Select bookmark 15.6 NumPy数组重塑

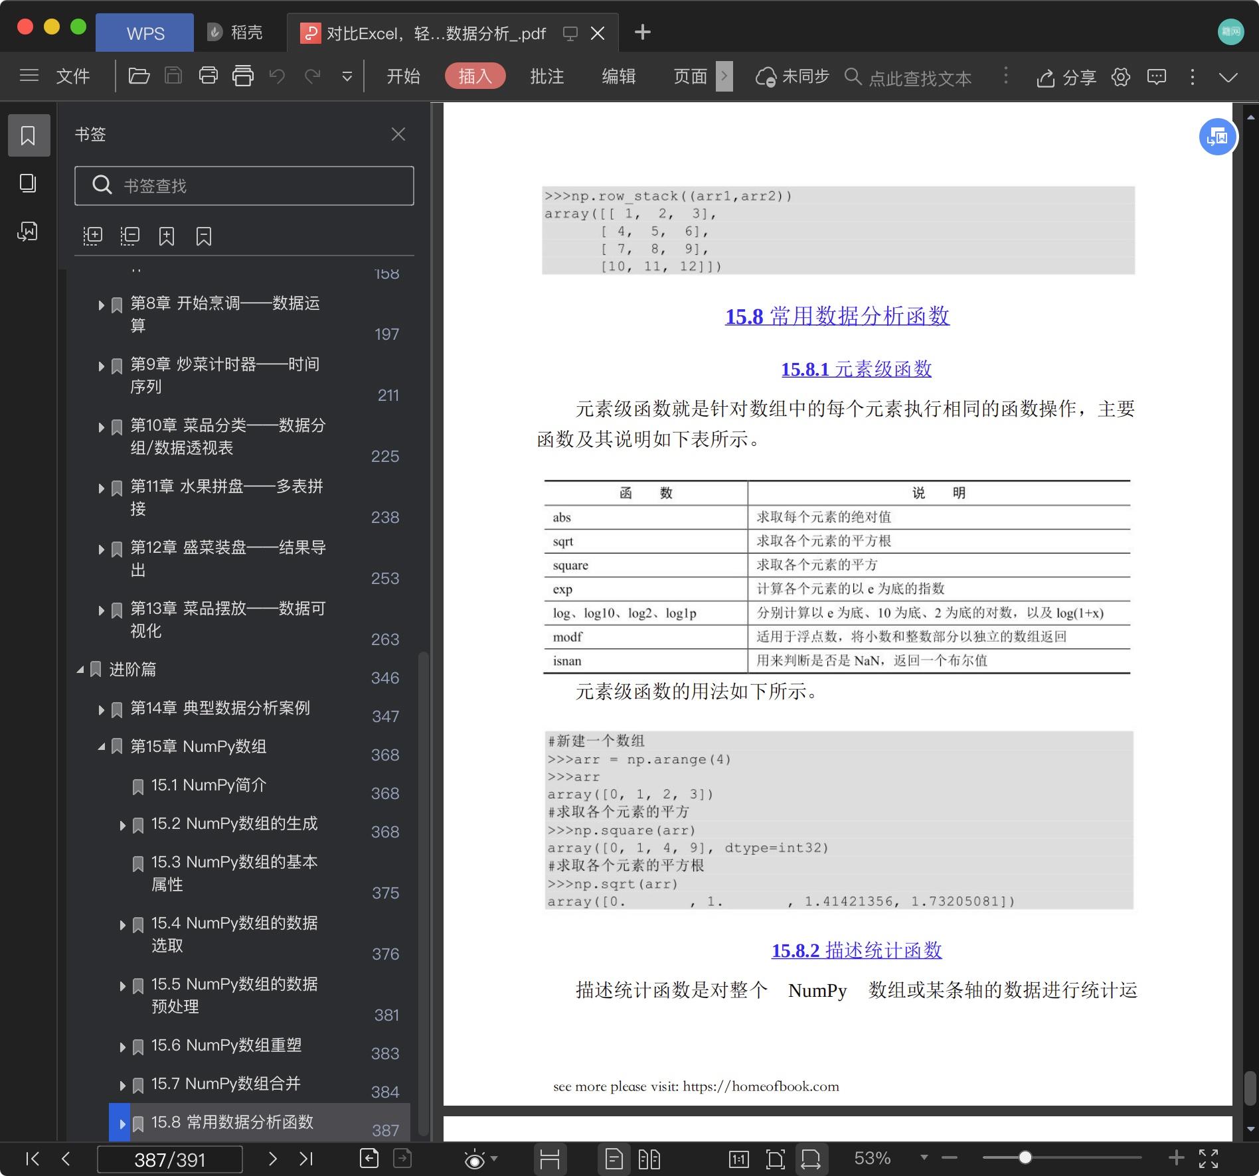(x=226, y=1045)
